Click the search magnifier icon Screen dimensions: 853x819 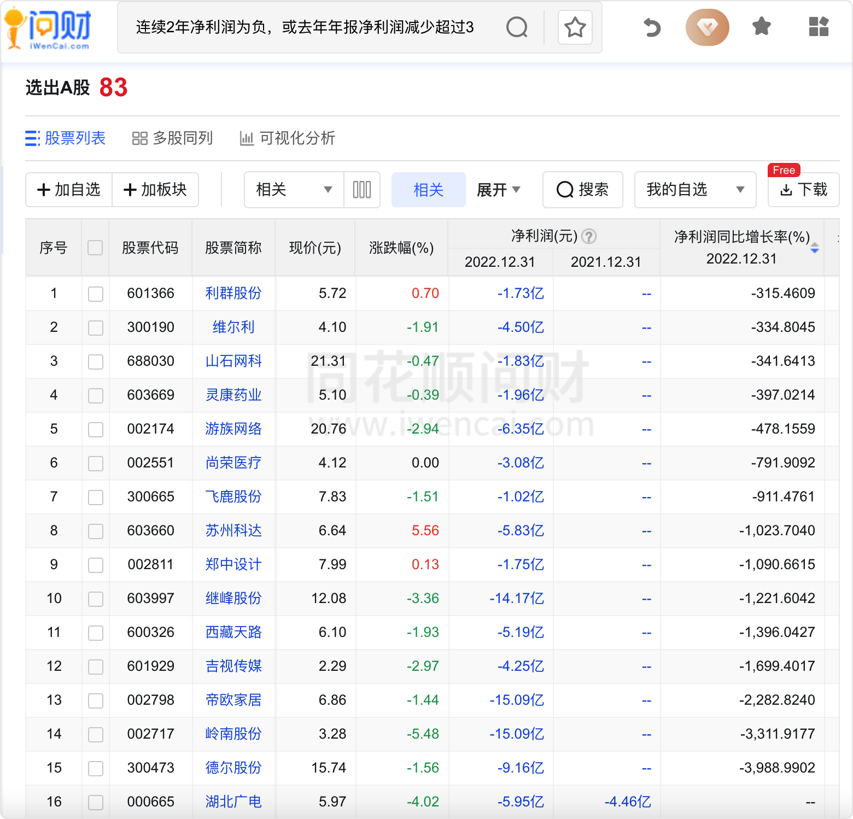click(x=517, y=27)
